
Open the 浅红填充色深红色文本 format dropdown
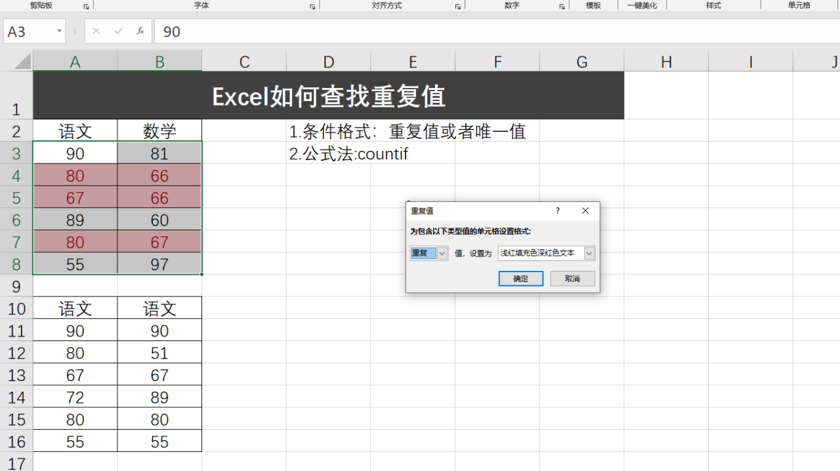[589, 253]
